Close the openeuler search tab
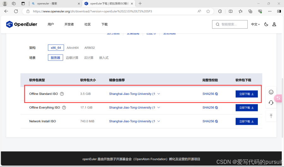284x167 pixels. click(79, 3)
